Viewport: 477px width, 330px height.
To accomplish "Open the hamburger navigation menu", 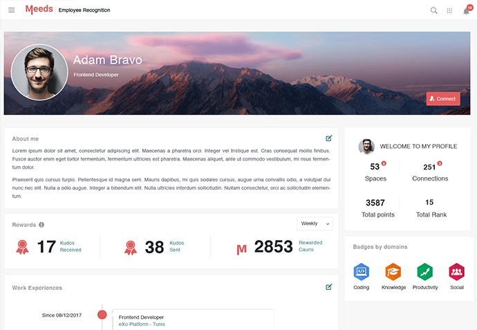I will coord(12,10).
